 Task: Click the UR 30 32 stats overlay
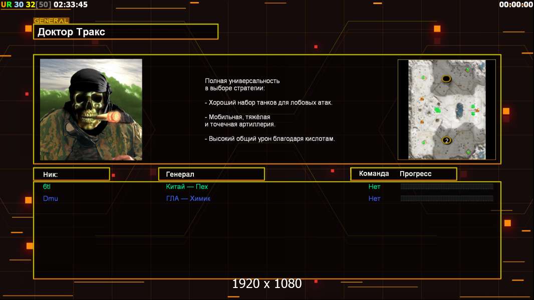pyautogui.click(x=26, y=4)
